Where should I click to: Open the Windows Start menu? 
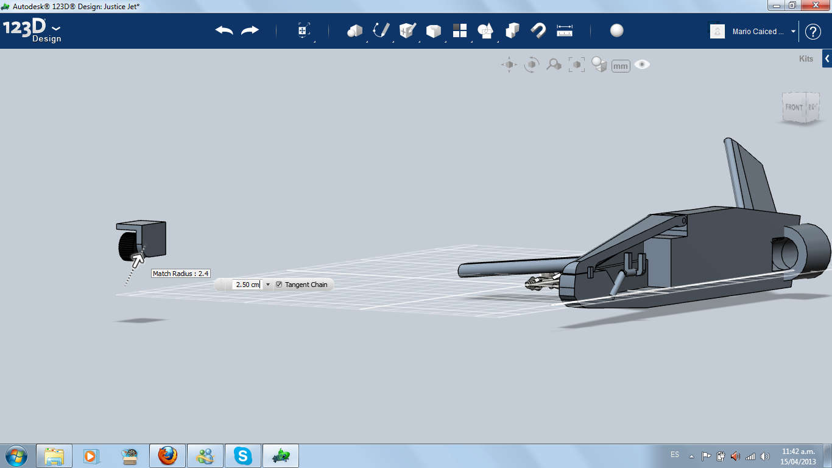point(15,455)
